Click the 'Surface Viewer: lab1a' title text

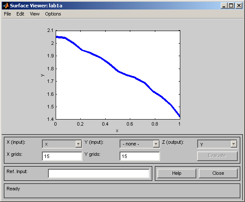36,6
